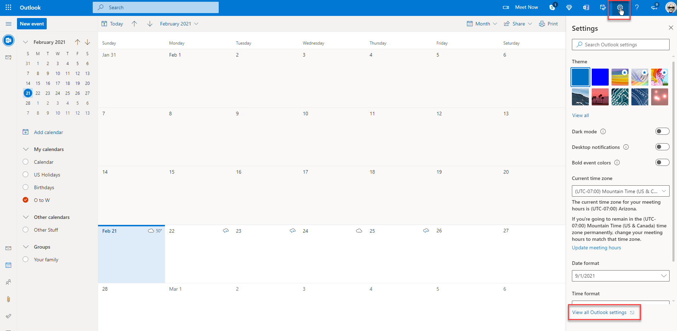The height and width of the screenshot is (331, 677).
Task: Switch to Mail in the bottom rail
Action: [8, 248]
